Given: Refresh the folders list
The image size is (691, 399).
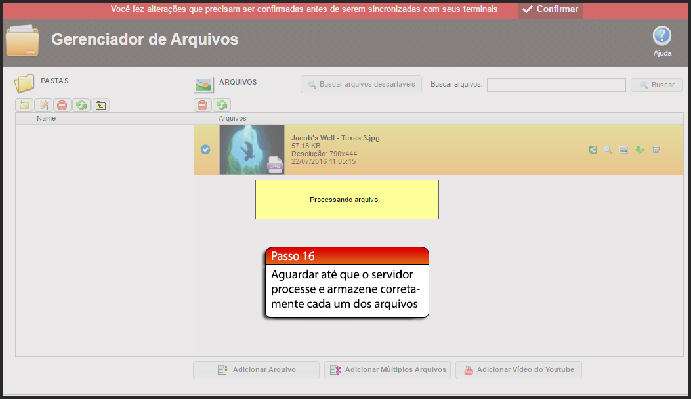Looking at the screenshot, I should [81, 105].
